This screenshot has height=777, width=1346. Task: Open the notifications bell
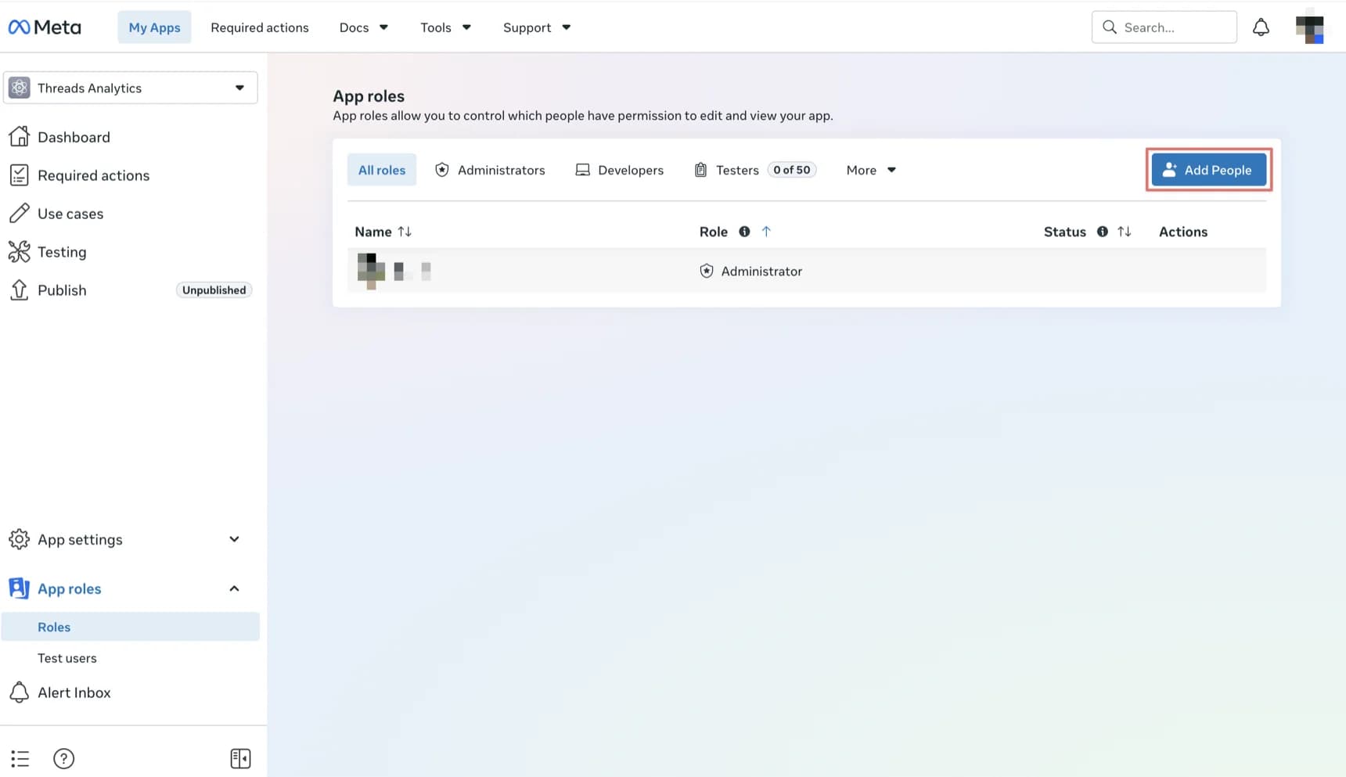pyautogui.click(x=1261, y=27)
